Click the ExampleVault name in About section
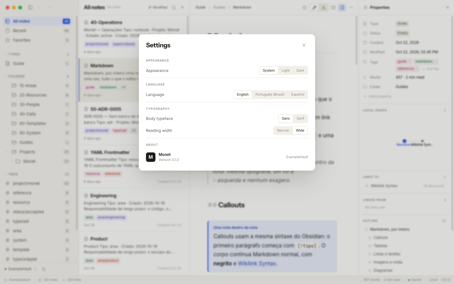Image resolution: width=454 pixels, height=284 pixels. 297,157
